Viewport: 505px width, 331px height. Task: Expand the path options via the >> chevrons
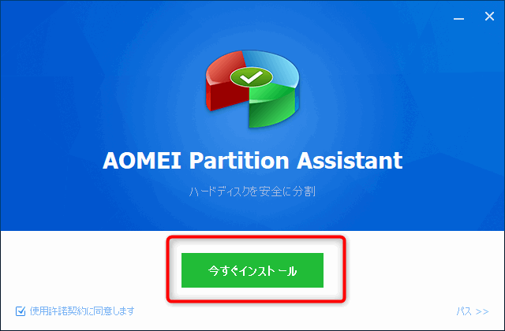click(x=482, y=312)
